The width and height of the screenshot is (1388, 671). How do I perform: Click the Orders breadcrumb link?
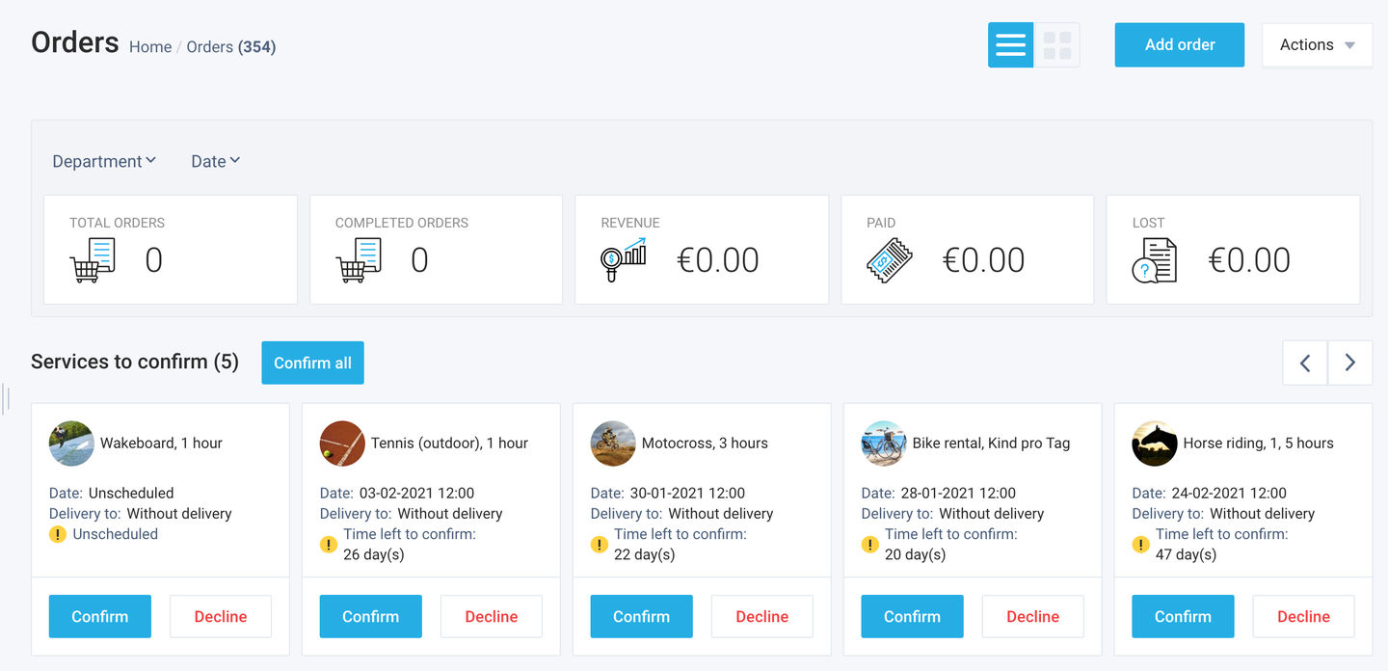click(x=210, y=46)
